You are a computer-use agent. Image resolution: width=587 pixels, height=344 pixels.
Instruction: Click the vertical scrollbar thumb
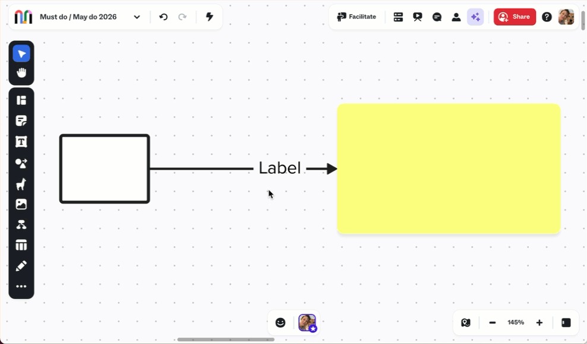tap(583, 21)
